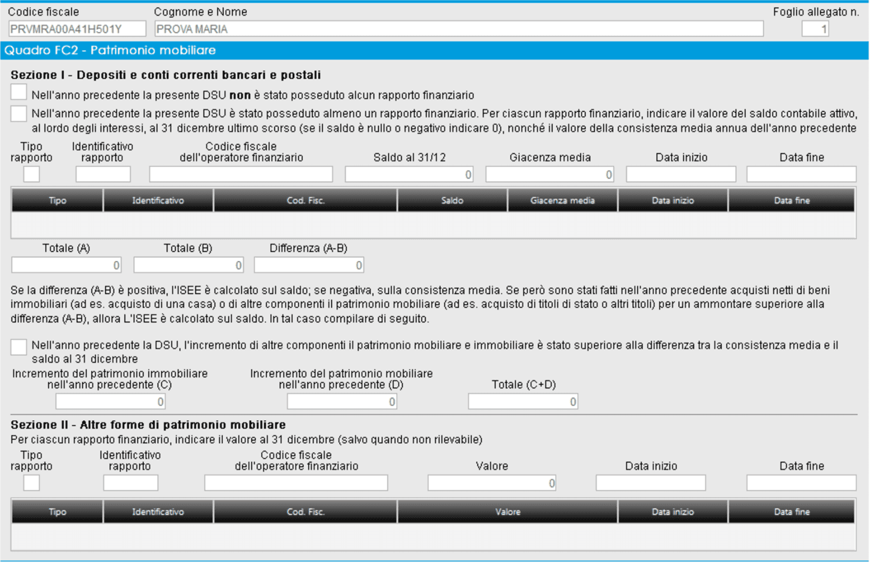Click the Data inizio field in Sezione I

pyautogui.click(x=681, y=174)
